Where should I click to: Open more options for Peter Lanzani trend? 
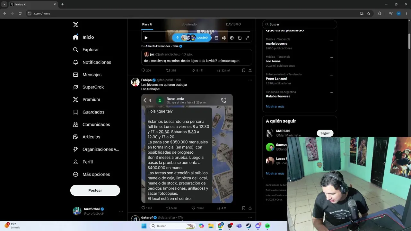tap(331, 75)
